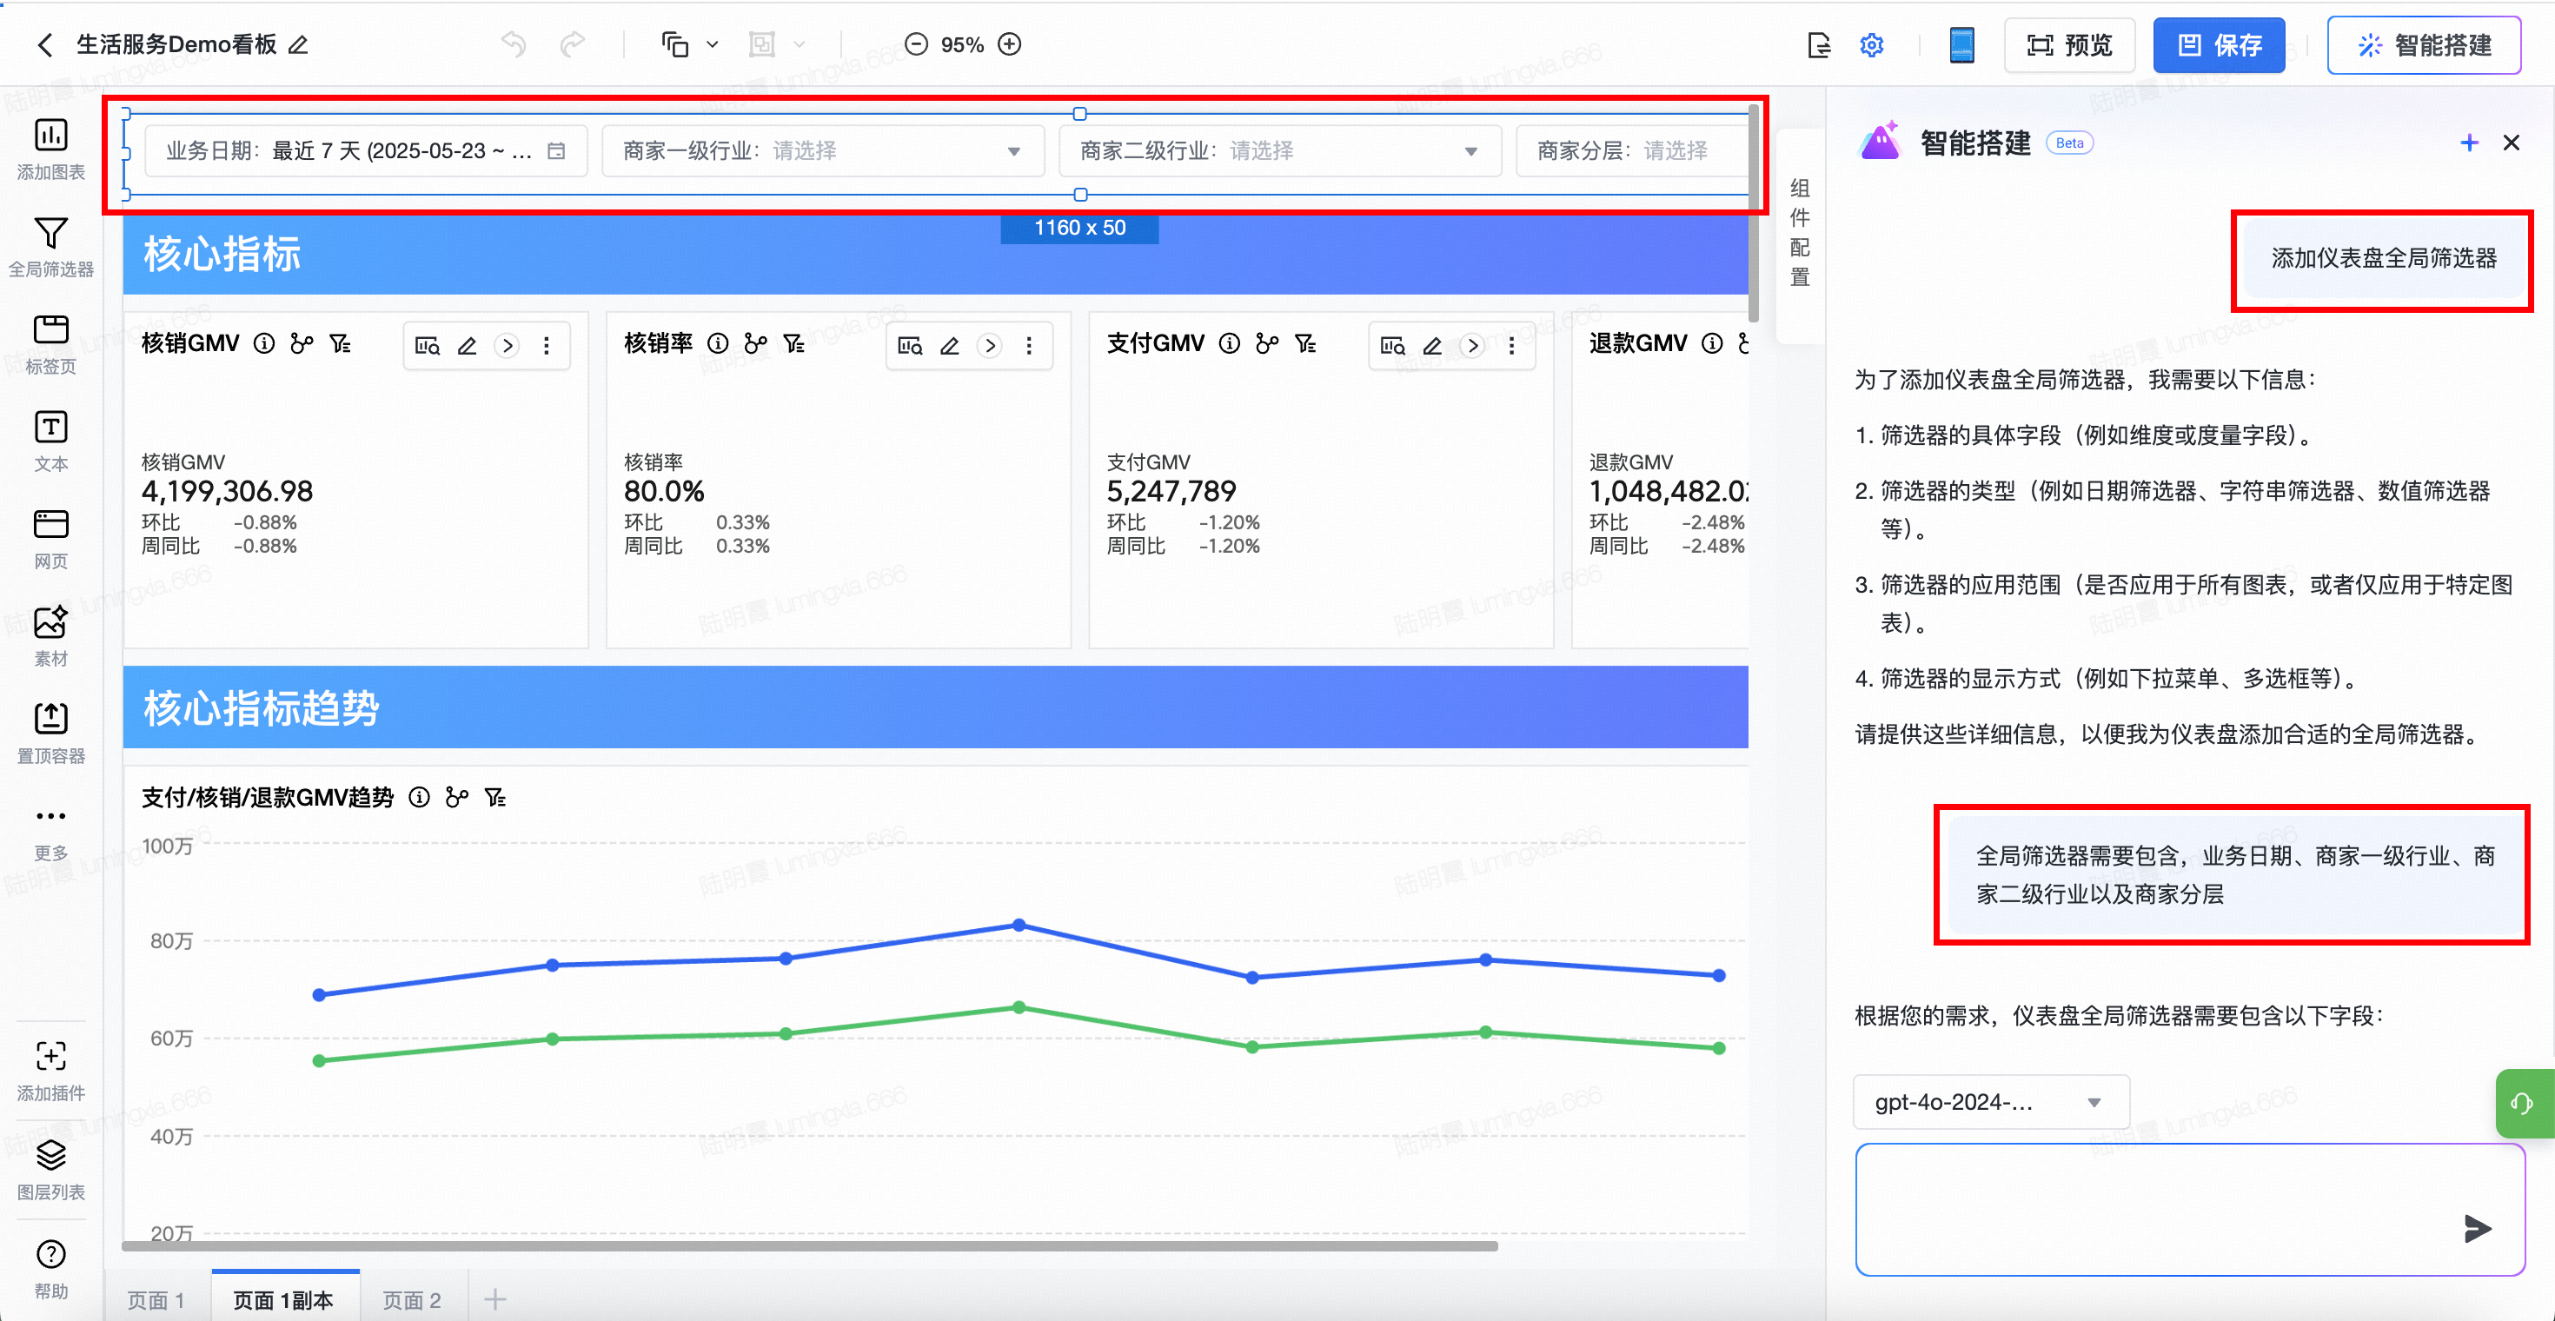
Task: Click the 保存 save button
Action: (x=2219, y=44)
